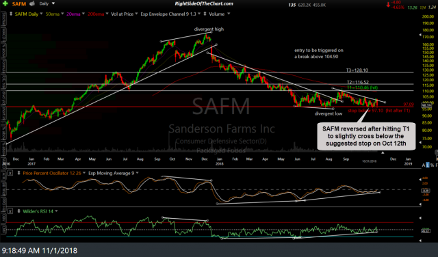This screenshot has width=438, height=257.
Task: Click the move arrows beside Price Percent Oscillator
Action: (x=18, y=173)
